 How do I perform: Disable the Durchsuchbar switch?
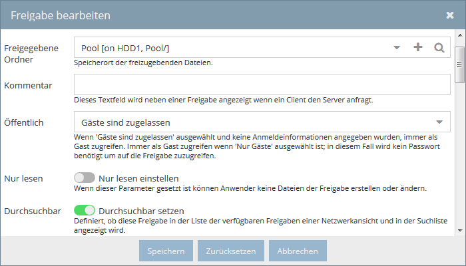pos(85,211)
